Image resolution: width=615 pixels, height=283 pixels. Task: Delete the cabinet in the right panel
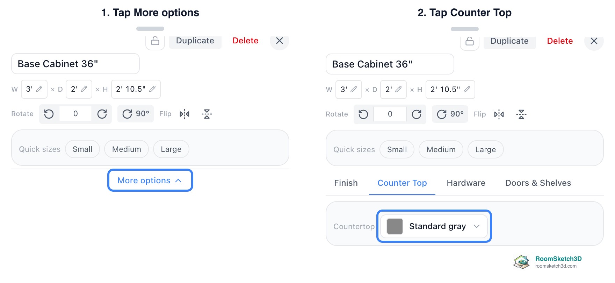pyautogui.click(x=560, y=41)
